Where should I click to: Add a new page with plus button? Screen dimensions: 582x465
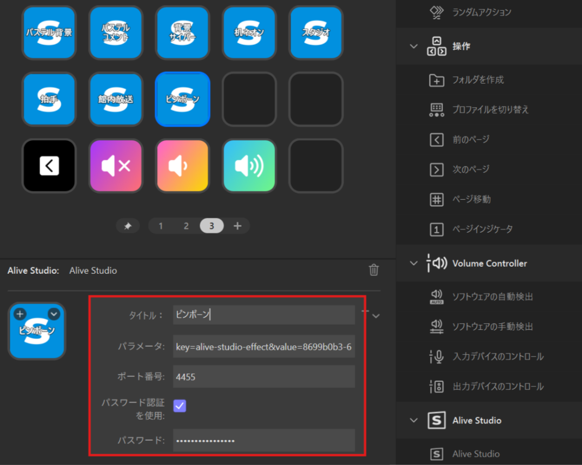tap(237, 226)
